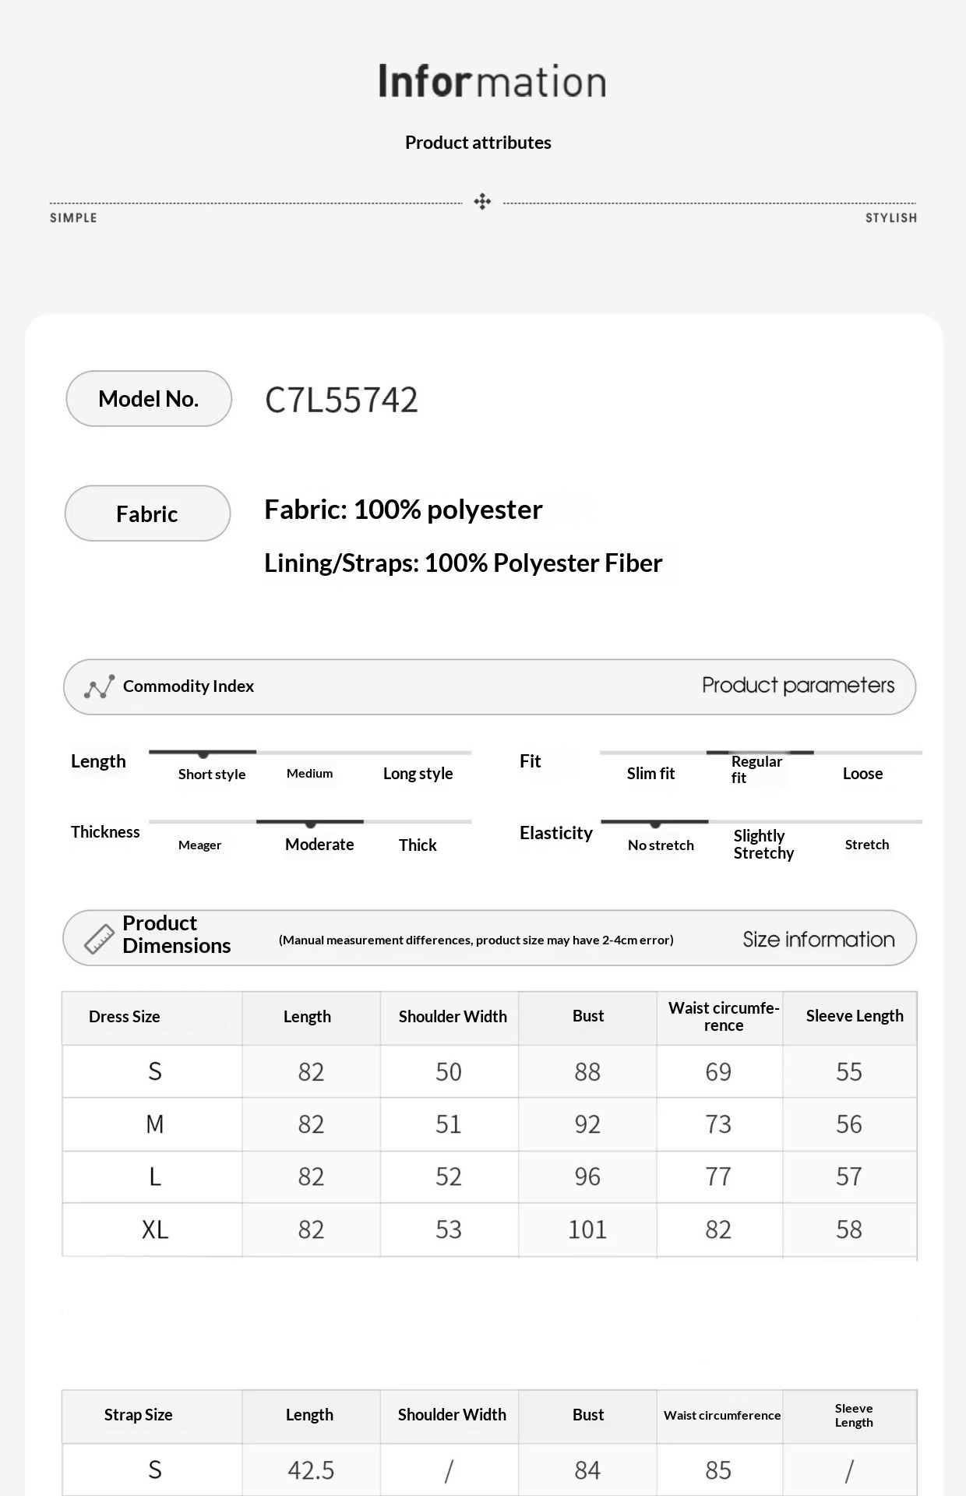
Task: Choose the Loose fit label
Action: [862, 774]
